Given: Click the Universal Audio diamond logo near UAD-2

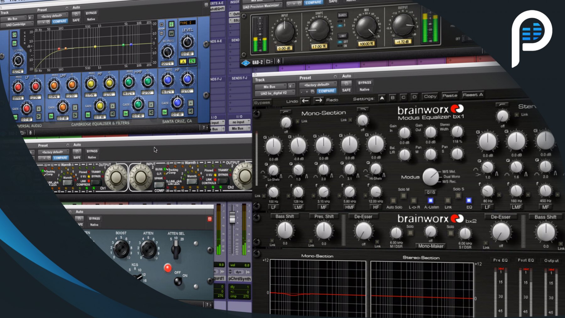Looking at the screenshot, I should pos(245,63).
